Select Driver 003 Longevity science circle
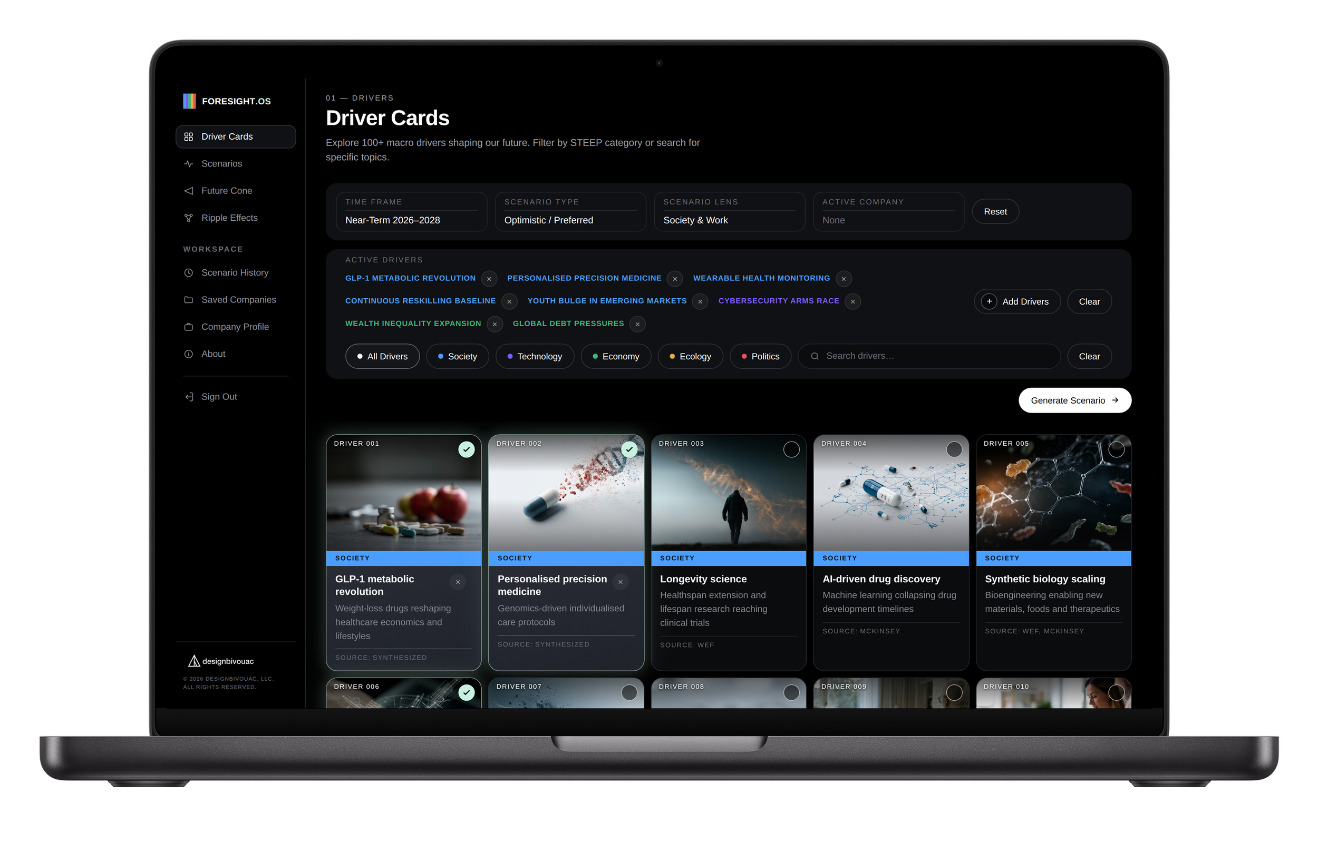The width and height of the screenshot is (1318, 842). click(x=791, y=450)
